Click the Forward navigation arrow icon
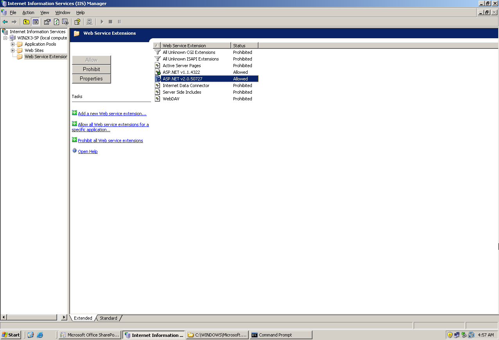Image resolution: width=499 pixels, height=340 pixels. (x=14, y=22)
